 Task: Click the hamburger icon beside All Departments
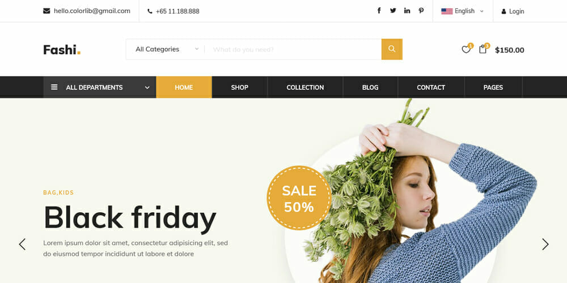click(54, 87)
